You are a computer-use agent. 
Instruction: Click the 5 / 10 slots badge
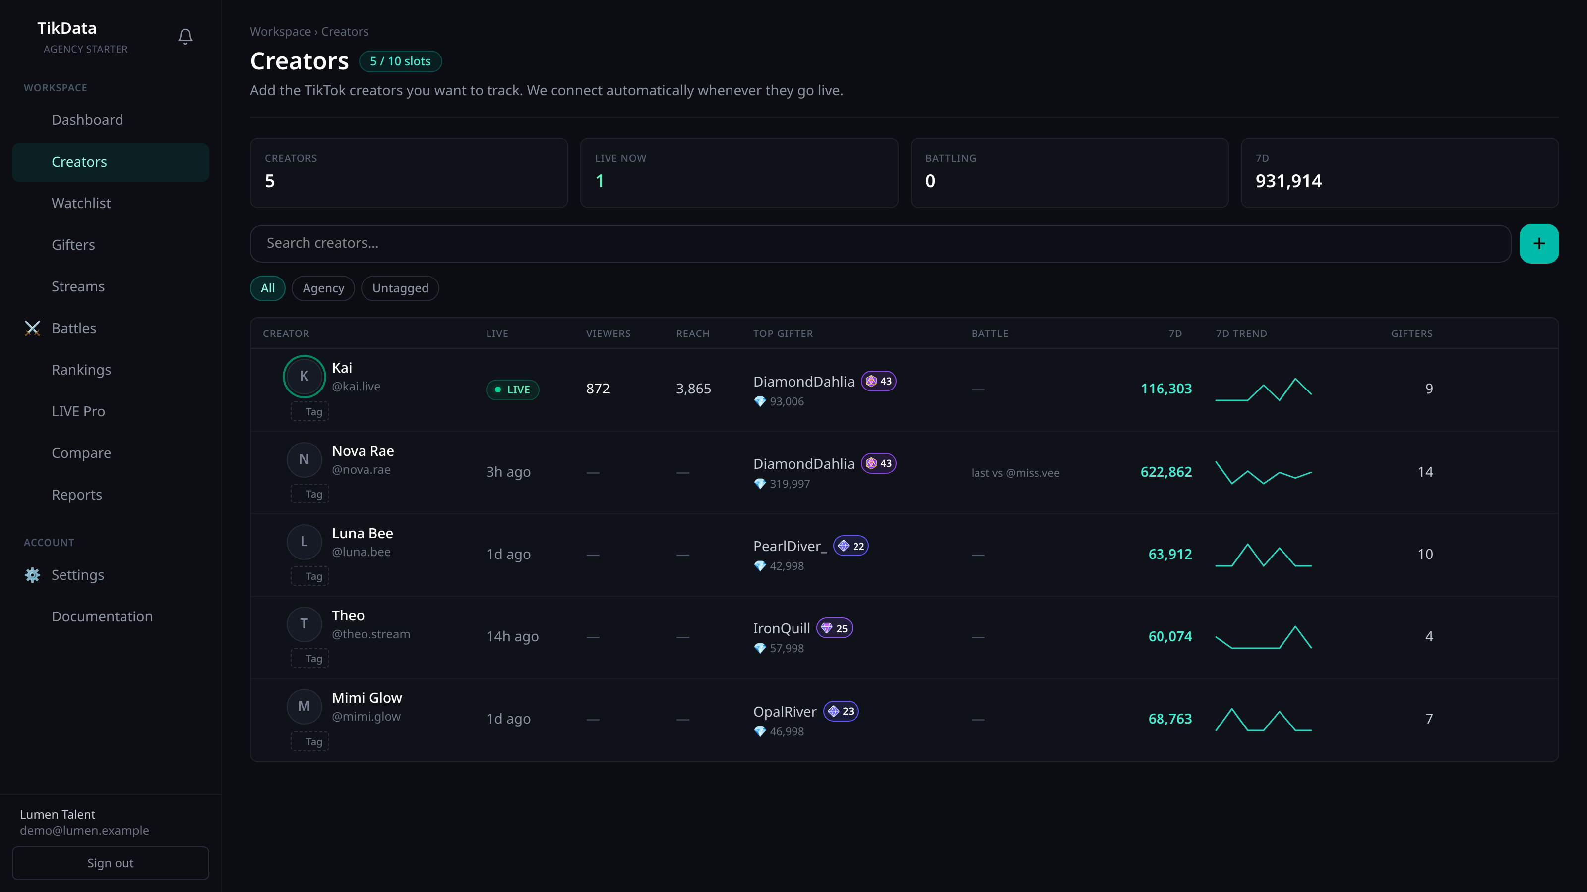tap(400, 61)
